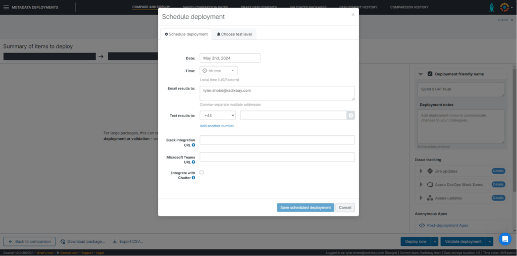
Task: Switch to the Choose test level tab
Action: tap(234, 34)
